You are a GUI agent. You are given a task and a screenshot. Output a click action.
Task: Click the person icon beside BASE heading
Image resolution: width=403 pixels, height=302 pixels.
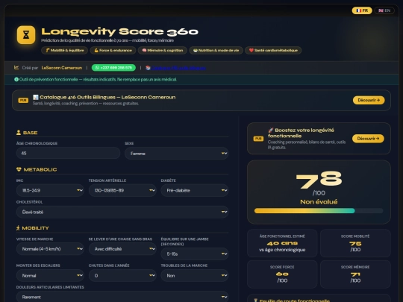pyautogui.click(x=19, y=133)
